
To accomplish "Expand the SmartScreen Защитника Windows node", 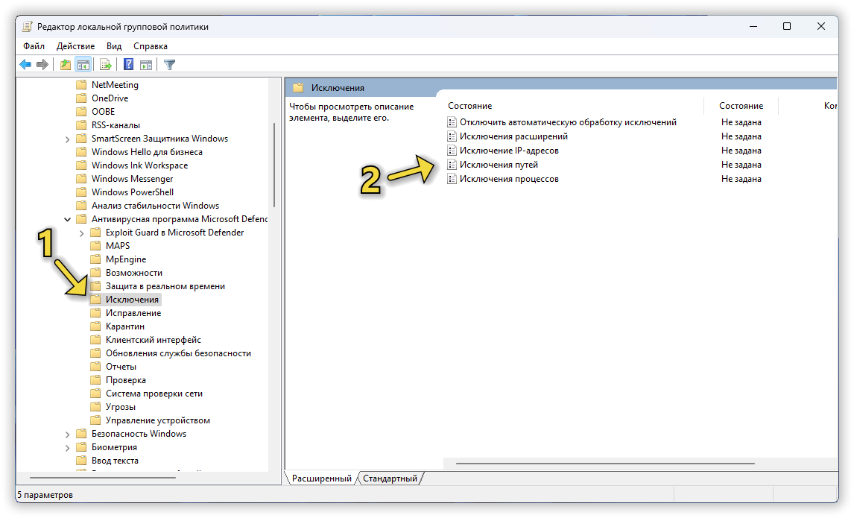I will tap(68, 139).
